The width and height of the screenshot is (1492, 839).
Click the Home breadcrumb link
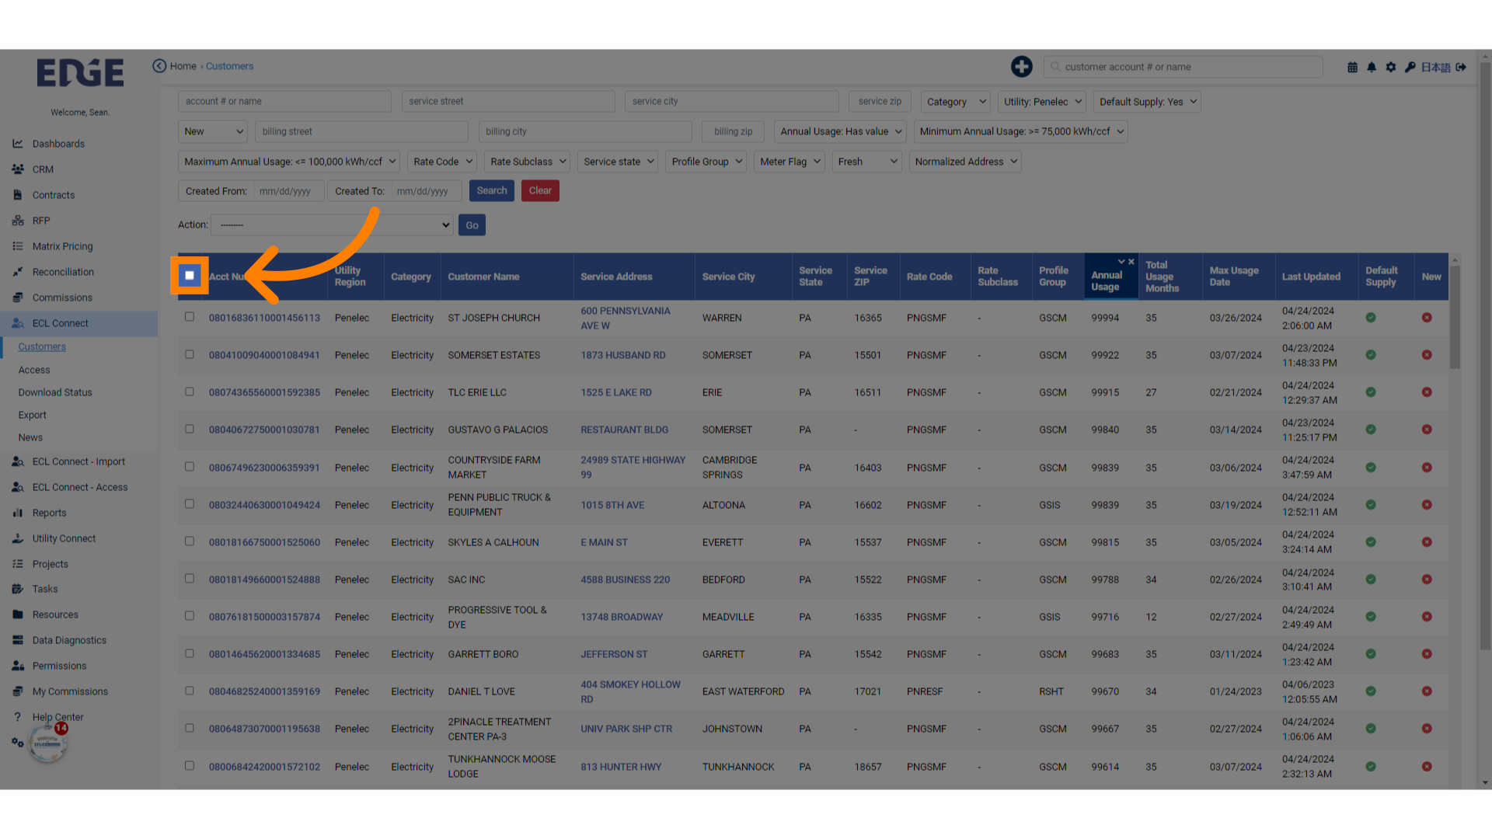pos(183,66)
